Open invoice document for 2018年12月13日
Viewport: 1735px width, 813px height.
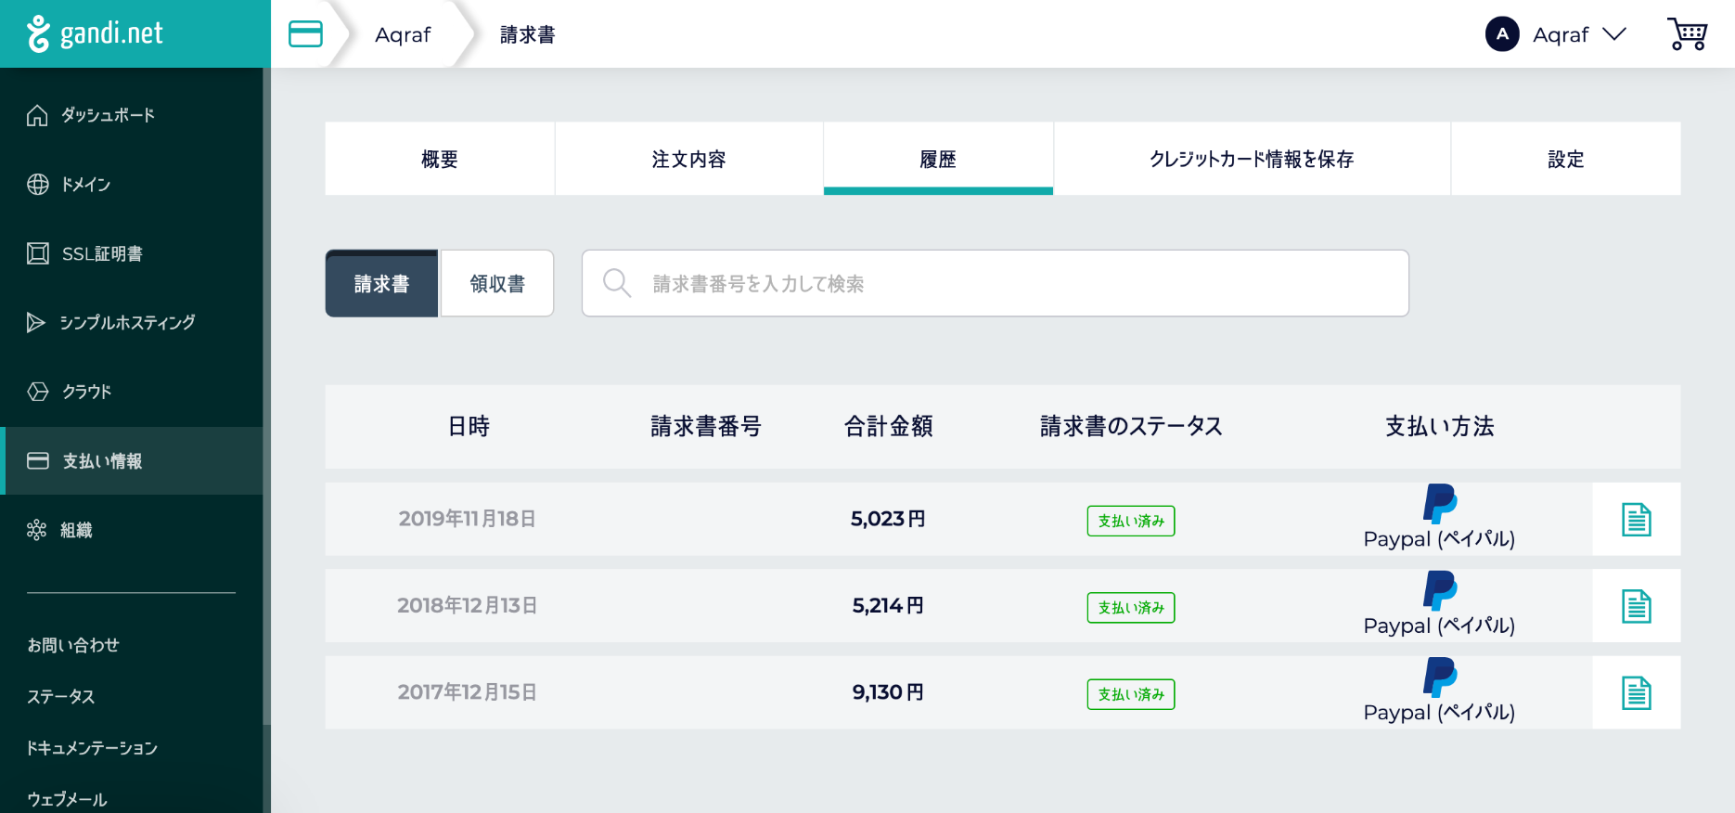[1636, 607]
